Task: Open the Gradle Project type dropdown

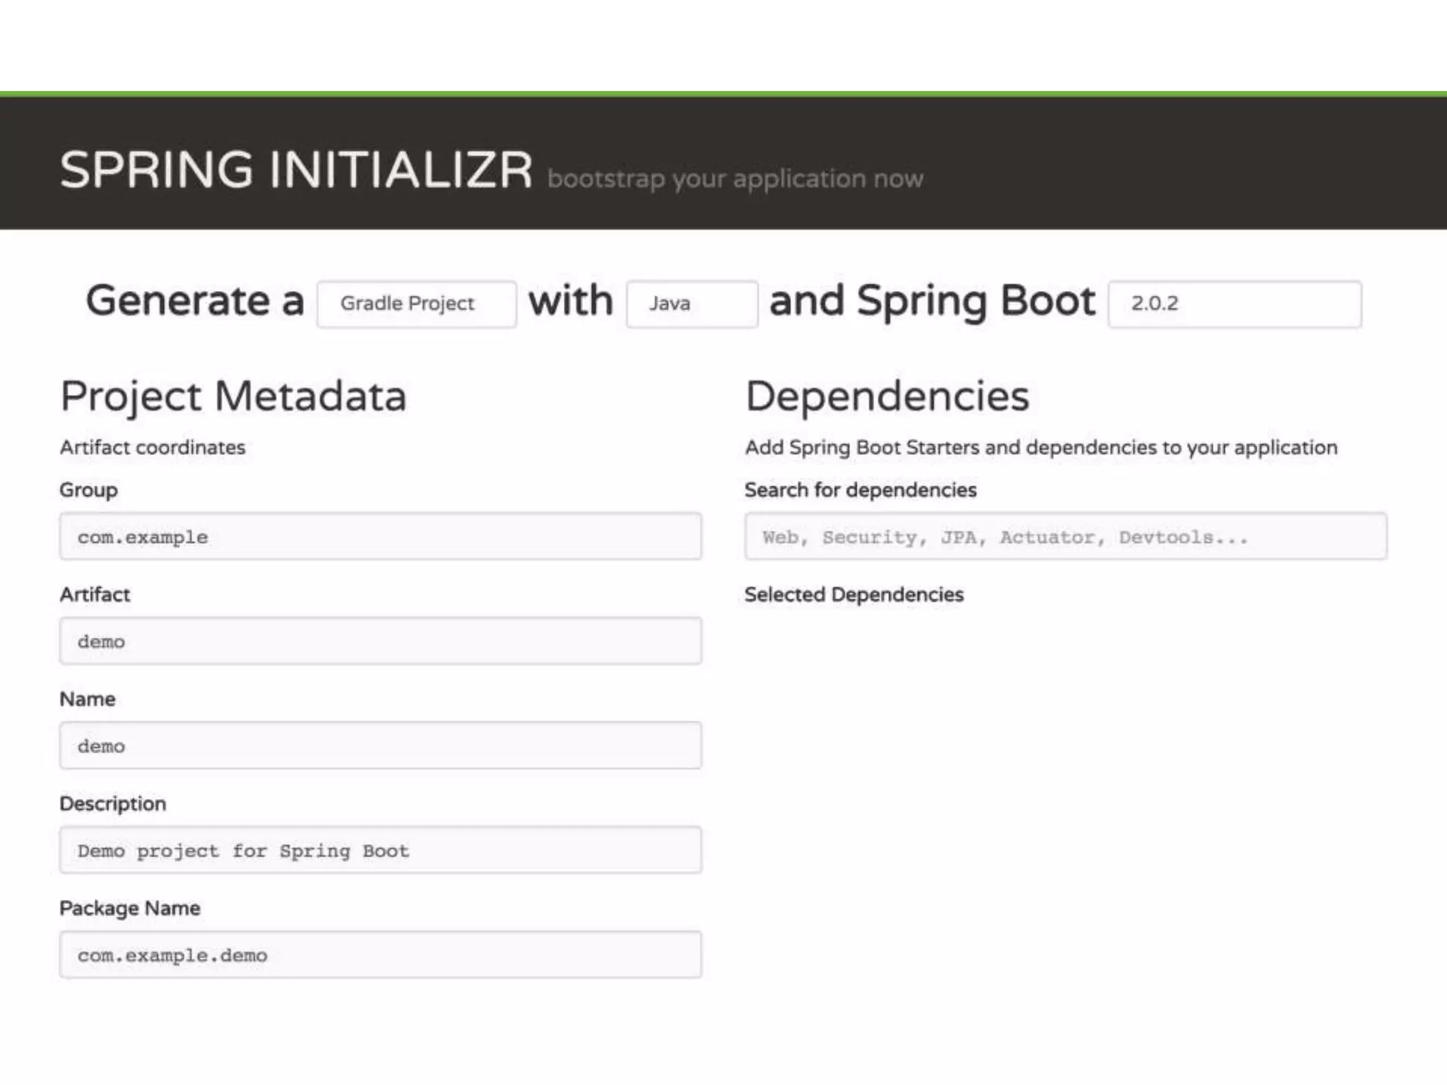Action: pos(416,304)
